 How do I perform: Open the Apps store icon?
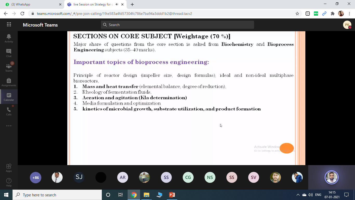tap(9, 168)
